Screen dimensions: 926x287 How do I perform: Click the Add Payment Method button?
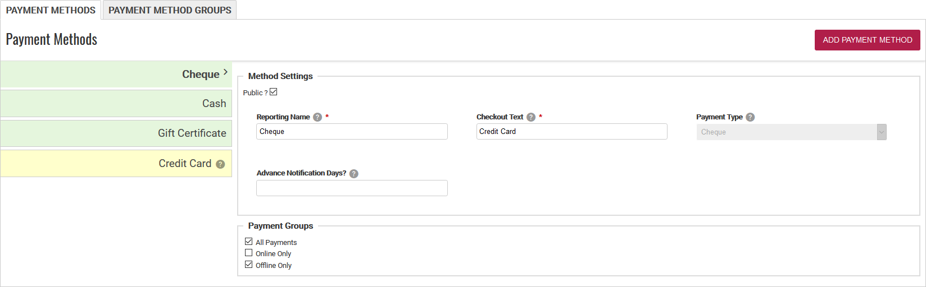click(867, 40)
